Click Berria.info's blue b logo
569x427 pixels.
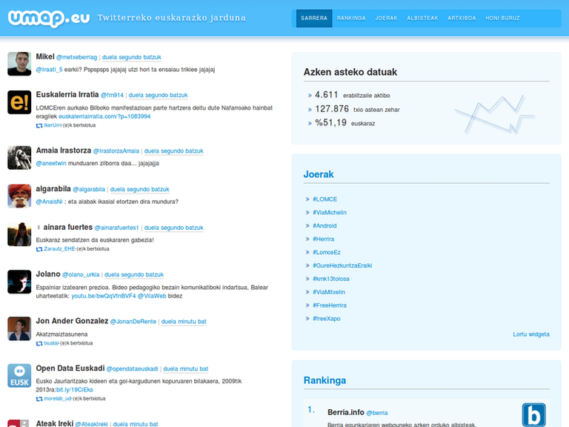pos(533,414)
